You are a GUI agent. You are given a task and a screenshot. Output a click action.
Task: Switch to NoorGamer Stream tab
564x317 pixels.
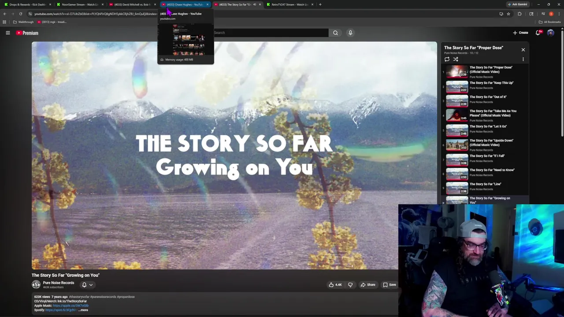pos(79,4)
